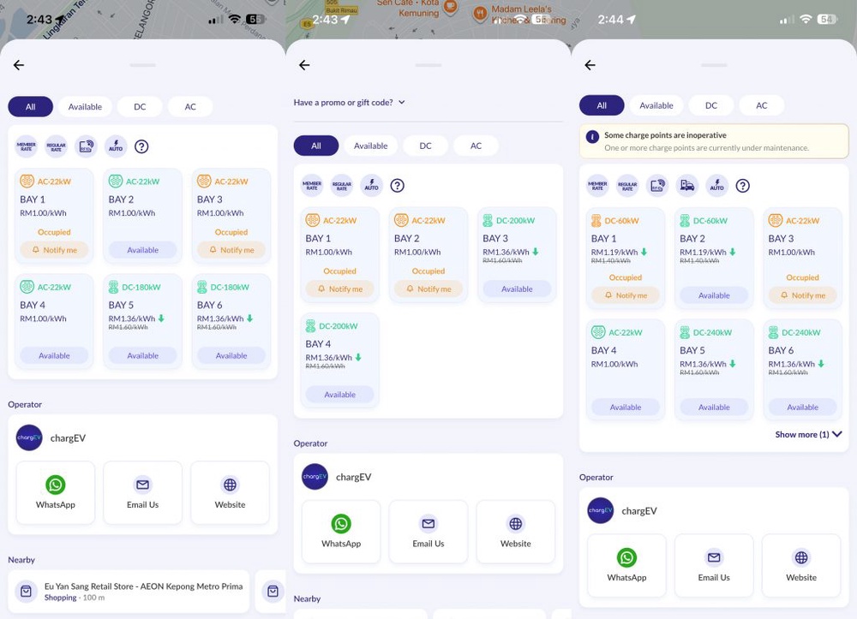Tap Notify me for BAY 1 on left screen
Screen dimensions: 857x619
[54, 250]
